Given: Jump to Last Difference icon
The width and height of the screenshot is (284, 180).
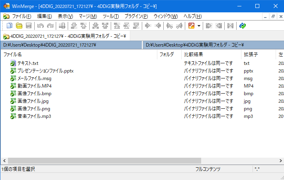Looking at the screenshot, I should pos(136,26).
